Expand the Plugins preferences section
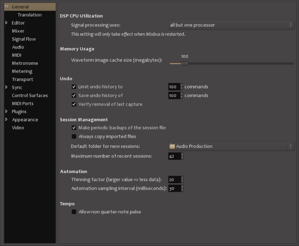299x246 pixels. (x=7, y=112)
